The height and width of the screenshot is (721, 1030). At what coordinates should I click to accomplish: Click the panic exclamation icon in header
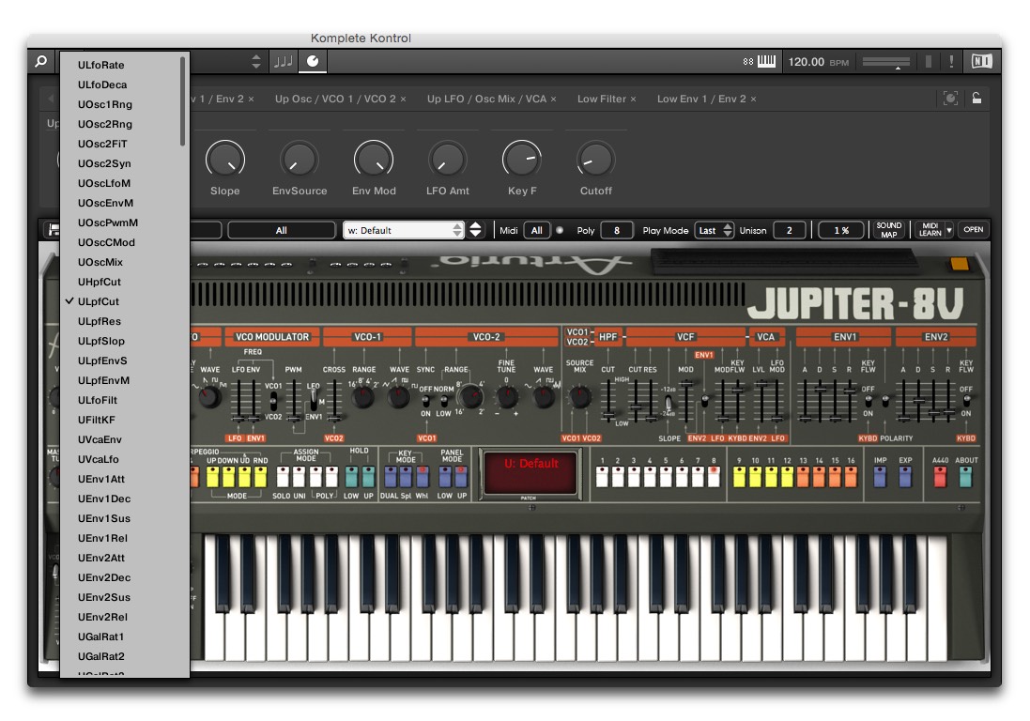point(951,61)
